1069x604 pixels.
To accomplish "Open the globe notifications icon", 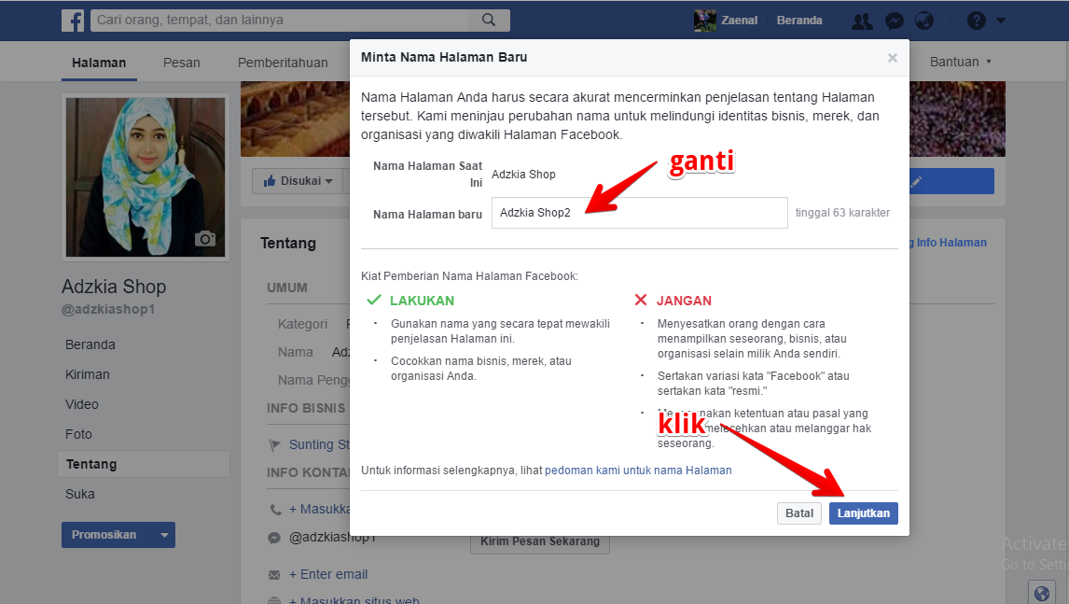I will (x=924, y=21).
